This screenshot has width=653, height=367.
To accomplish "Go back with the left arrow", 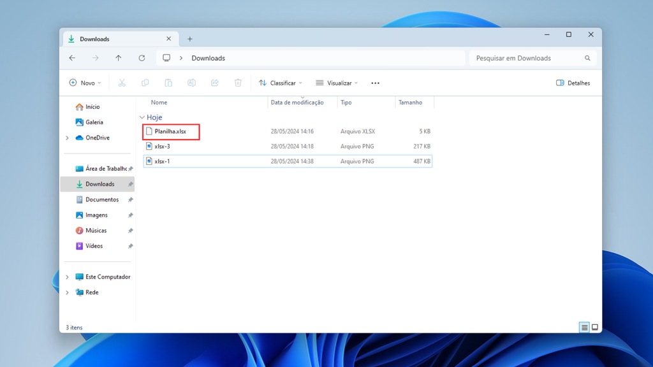I will pos(72,58).
